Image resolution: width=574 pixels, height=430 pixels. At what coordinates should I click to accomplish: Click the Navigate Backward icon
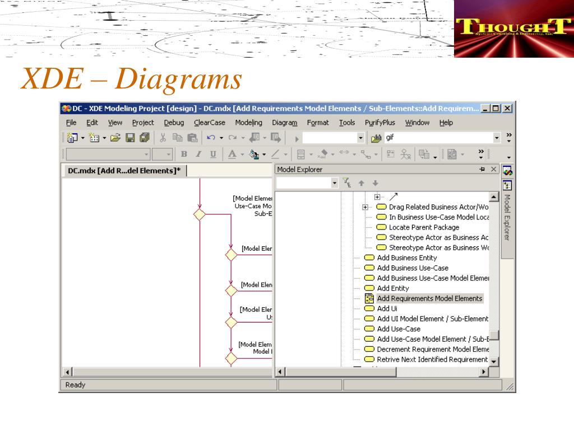[x=254, y=138]
